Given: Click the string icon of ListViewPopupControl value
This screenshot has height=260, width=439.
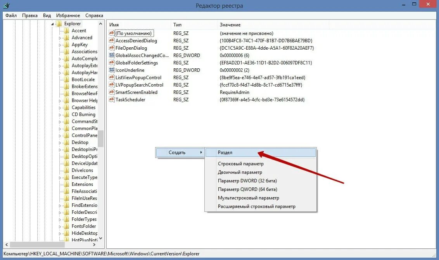Looking at the screenshot, I should [x=111, y=77].
